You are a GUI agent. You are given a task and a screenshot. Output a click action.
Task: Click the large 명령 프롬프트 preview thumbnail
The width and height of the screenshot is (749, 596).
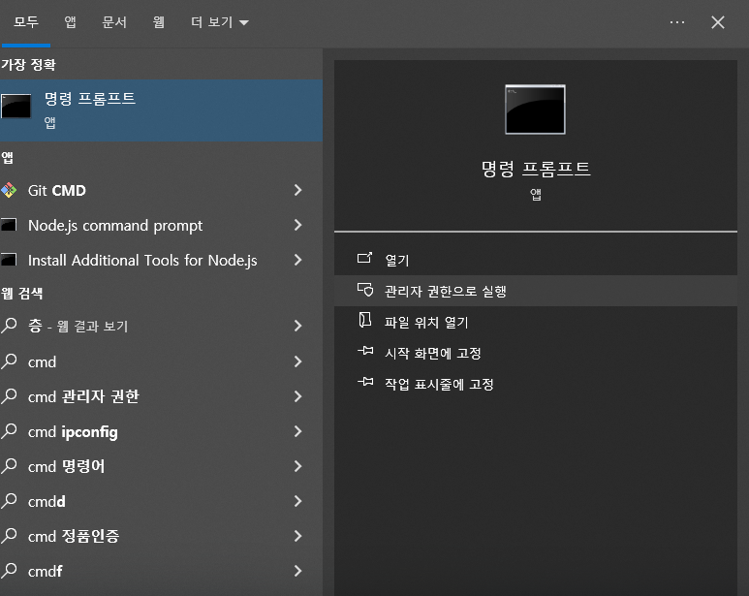[x=535, y=110]
